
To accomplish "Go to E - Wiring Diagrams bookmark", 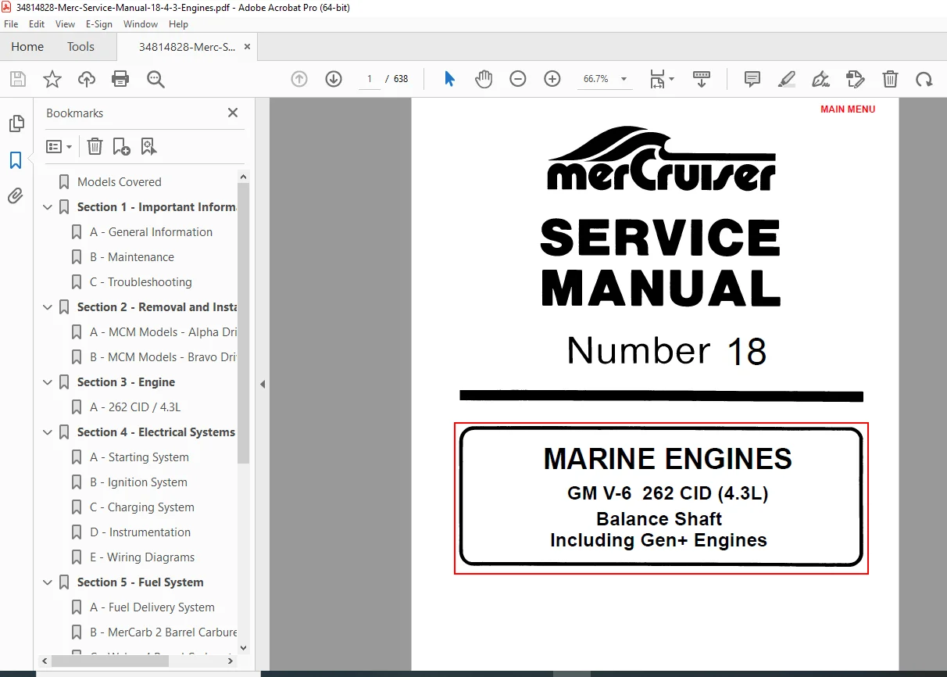I will coord(142,557).
